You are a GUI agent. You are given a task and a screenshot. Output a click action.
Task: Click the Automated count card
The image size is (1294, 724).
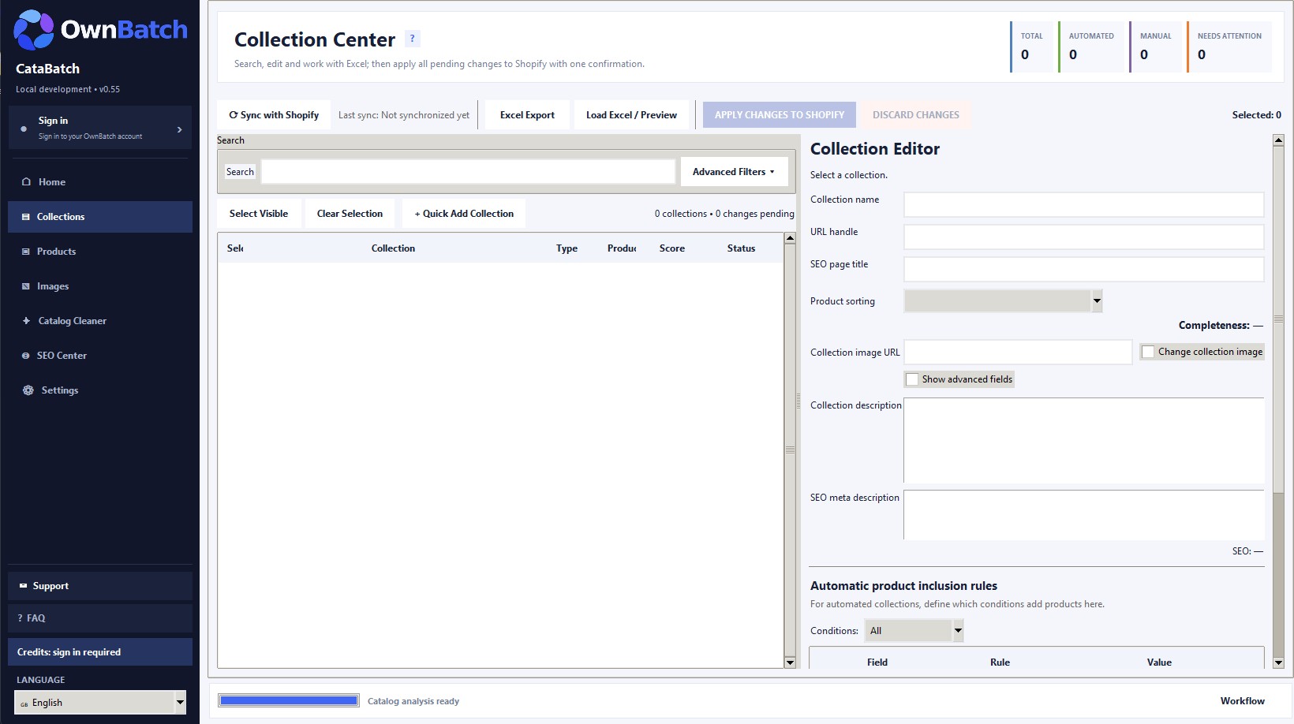(1090, 47)
